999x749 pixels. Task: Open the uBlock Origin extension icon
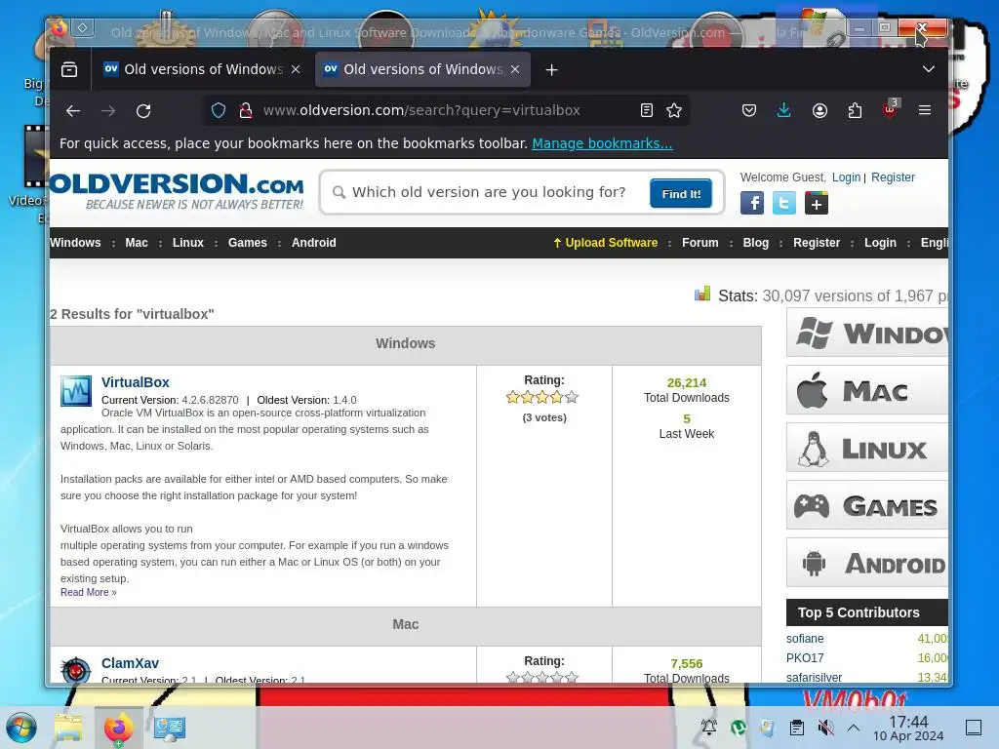(891, 109)
